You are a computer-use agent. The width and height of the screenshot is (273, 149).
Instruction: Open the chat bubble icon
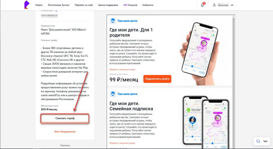[258, 141]
